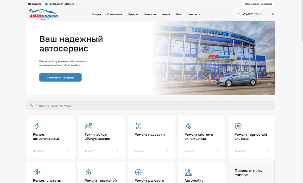Click the lightning bolt icon for Ремонт автоэлектрики

click(37, 126)
